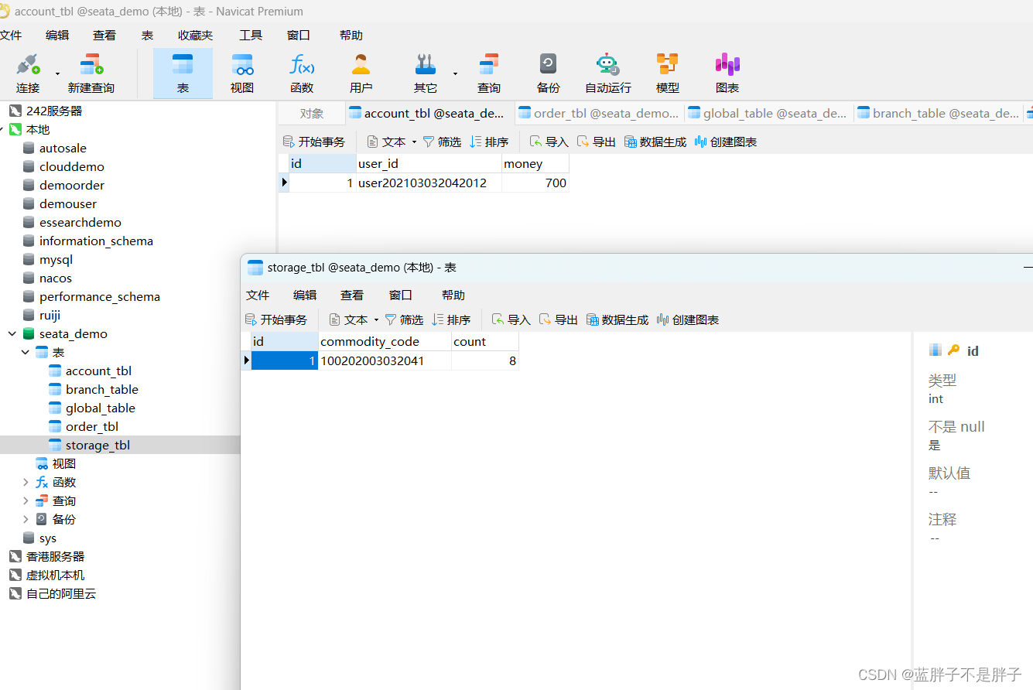Select the nacos database

[56, 278]
